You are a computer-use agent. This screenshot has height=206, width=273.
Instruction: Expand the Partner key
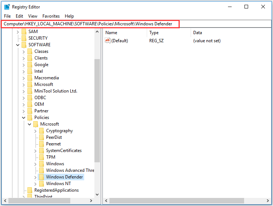click(x=24, y=111)
